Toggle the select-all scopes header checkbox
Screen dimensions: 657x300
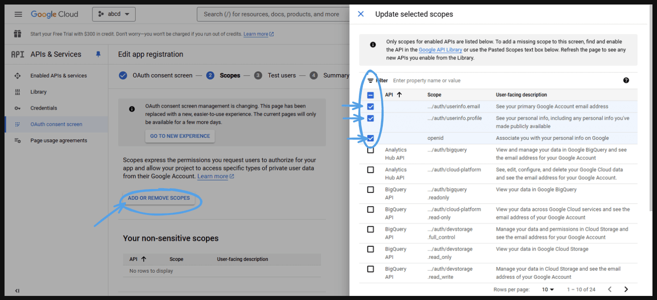pyautogui.click(x=371, y=95)
